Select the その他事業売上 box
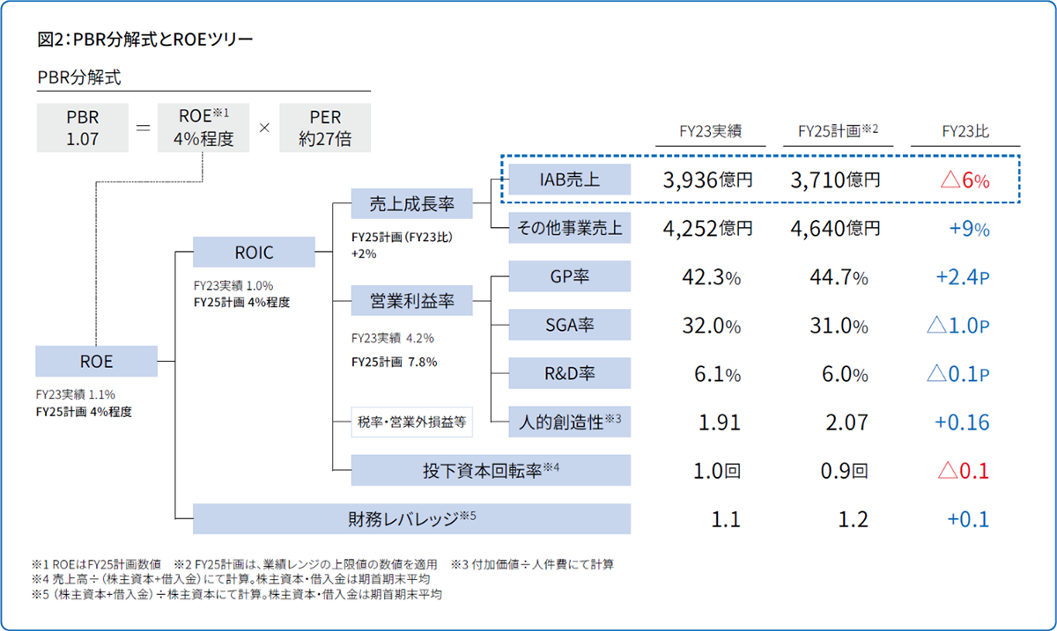 [570, 228]
